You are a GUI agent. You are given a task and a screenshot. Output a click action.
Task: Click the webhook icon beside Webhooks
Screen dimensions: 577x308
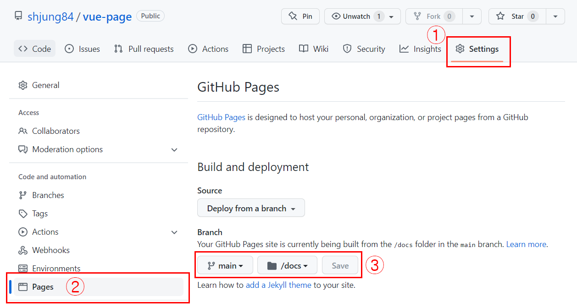pos(23,250)
